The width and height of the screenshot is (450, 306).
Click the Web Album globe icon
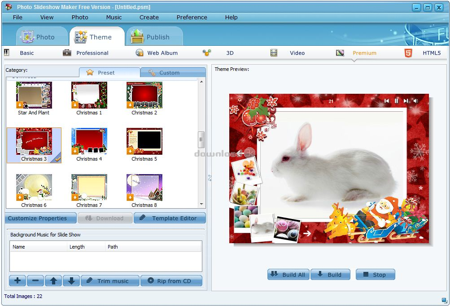point(140,52)
